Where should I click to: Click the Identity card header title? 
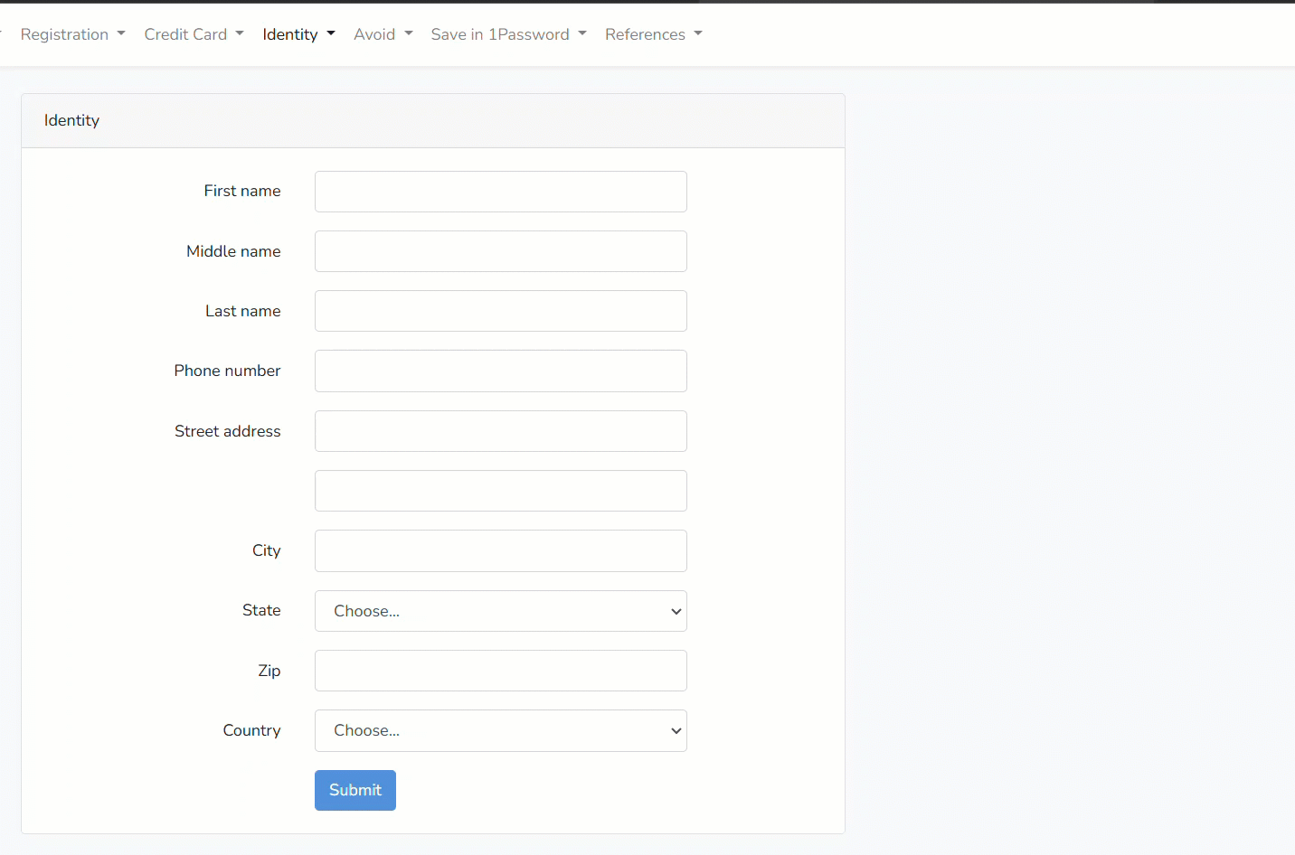pyautogui.click(x=71, y=120)
